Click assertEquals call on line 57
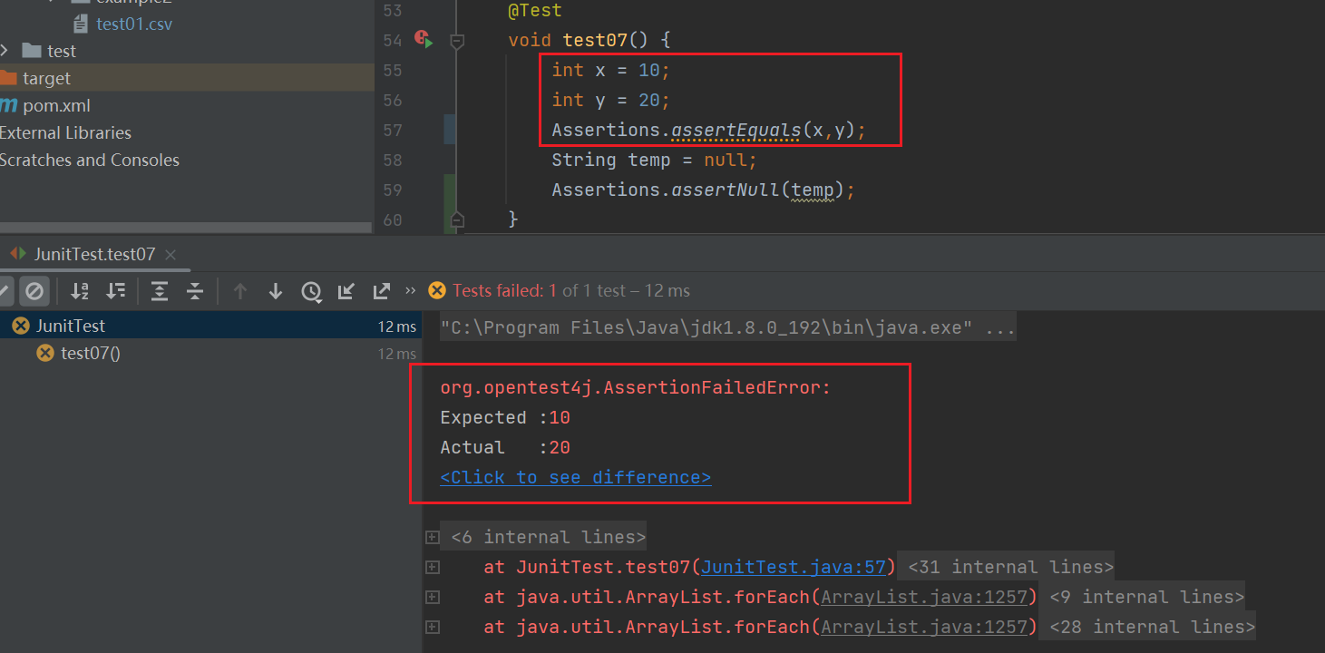The height and width of the screenshot is (653, 1325). click(x=736, y=130)
